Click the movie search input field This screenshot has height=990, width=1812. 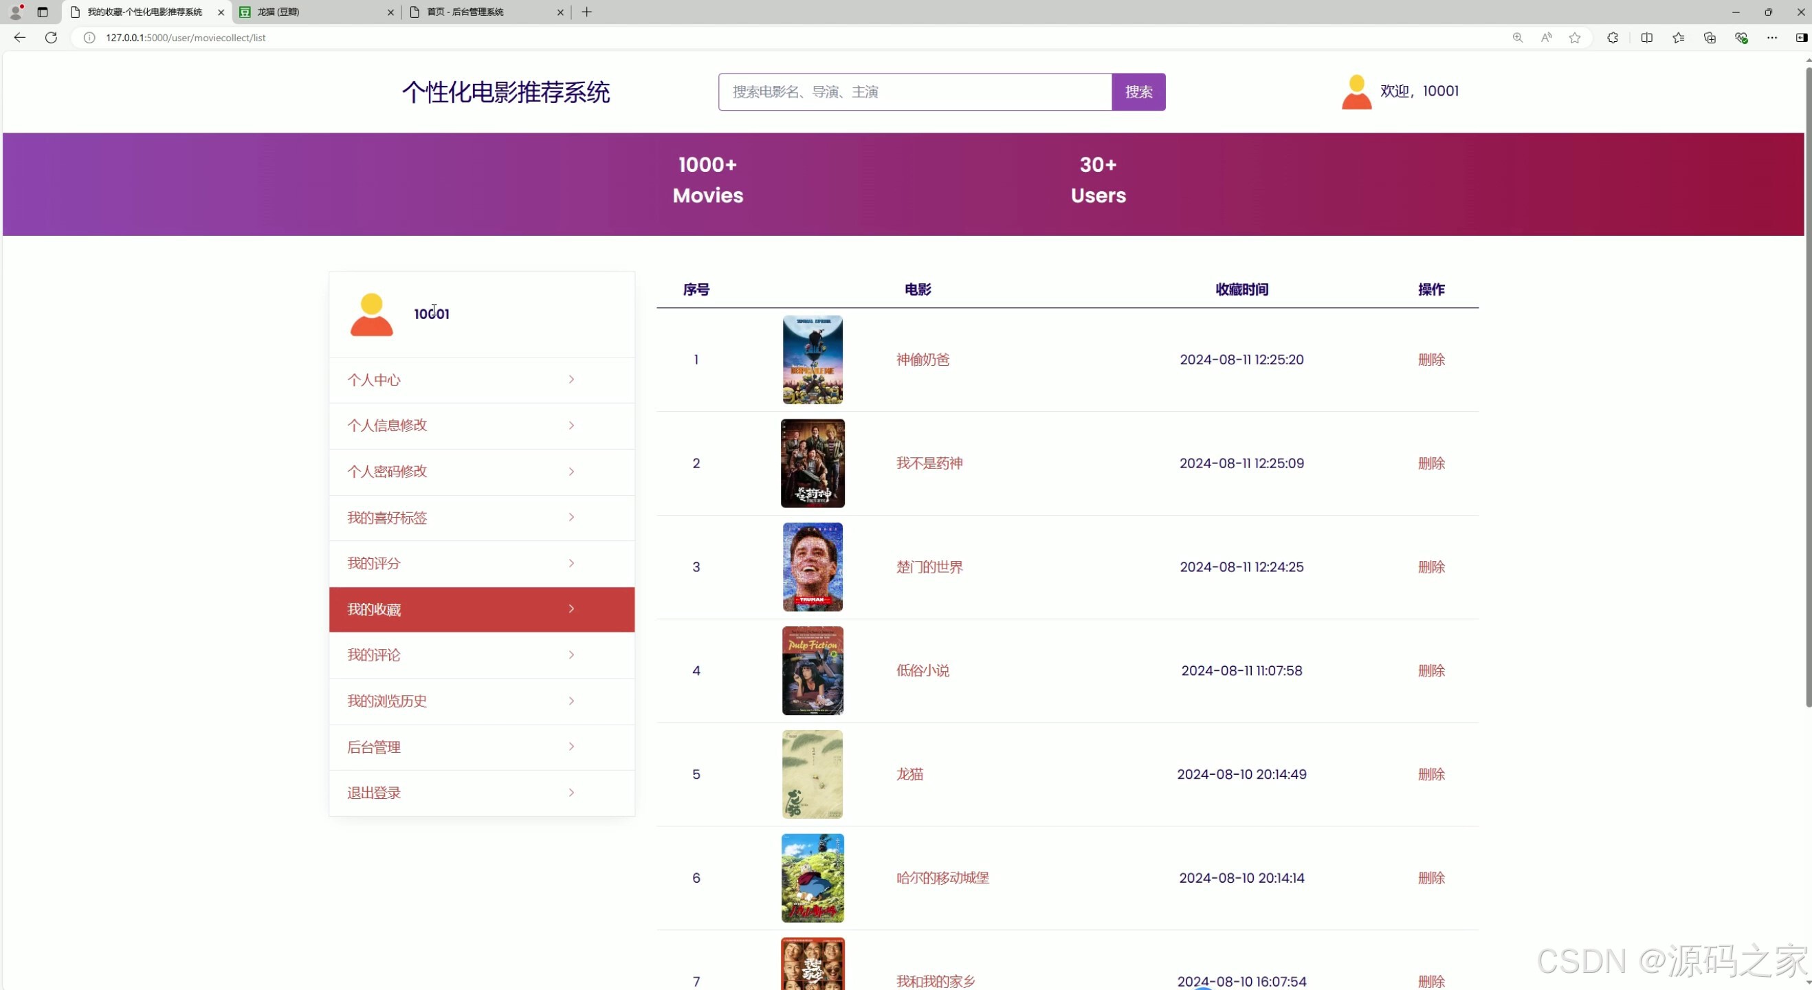914,92
